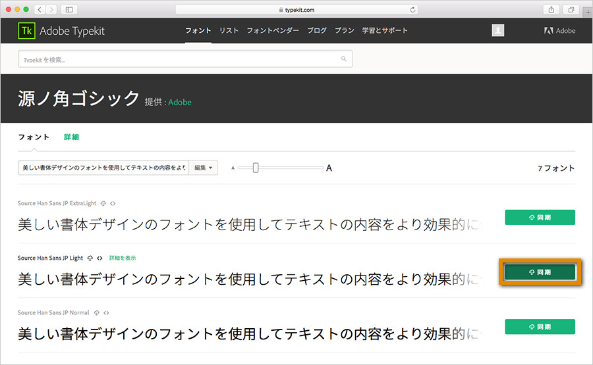This screenshot has height=365, width=593.
Task: Toggle the Safari sidebar button
Action: (x=69, y=9)
